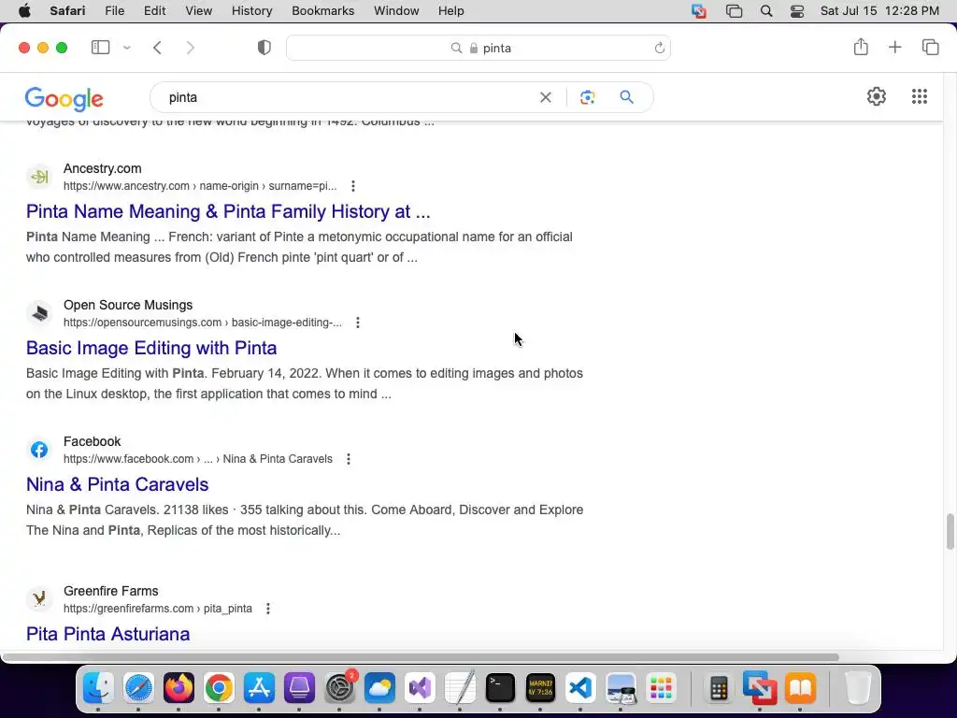The height and width of the screenshot is (718, 957).
Task: Click the opensourcemusings.com URL breadcrumb
Action: (x=203, y=323)
